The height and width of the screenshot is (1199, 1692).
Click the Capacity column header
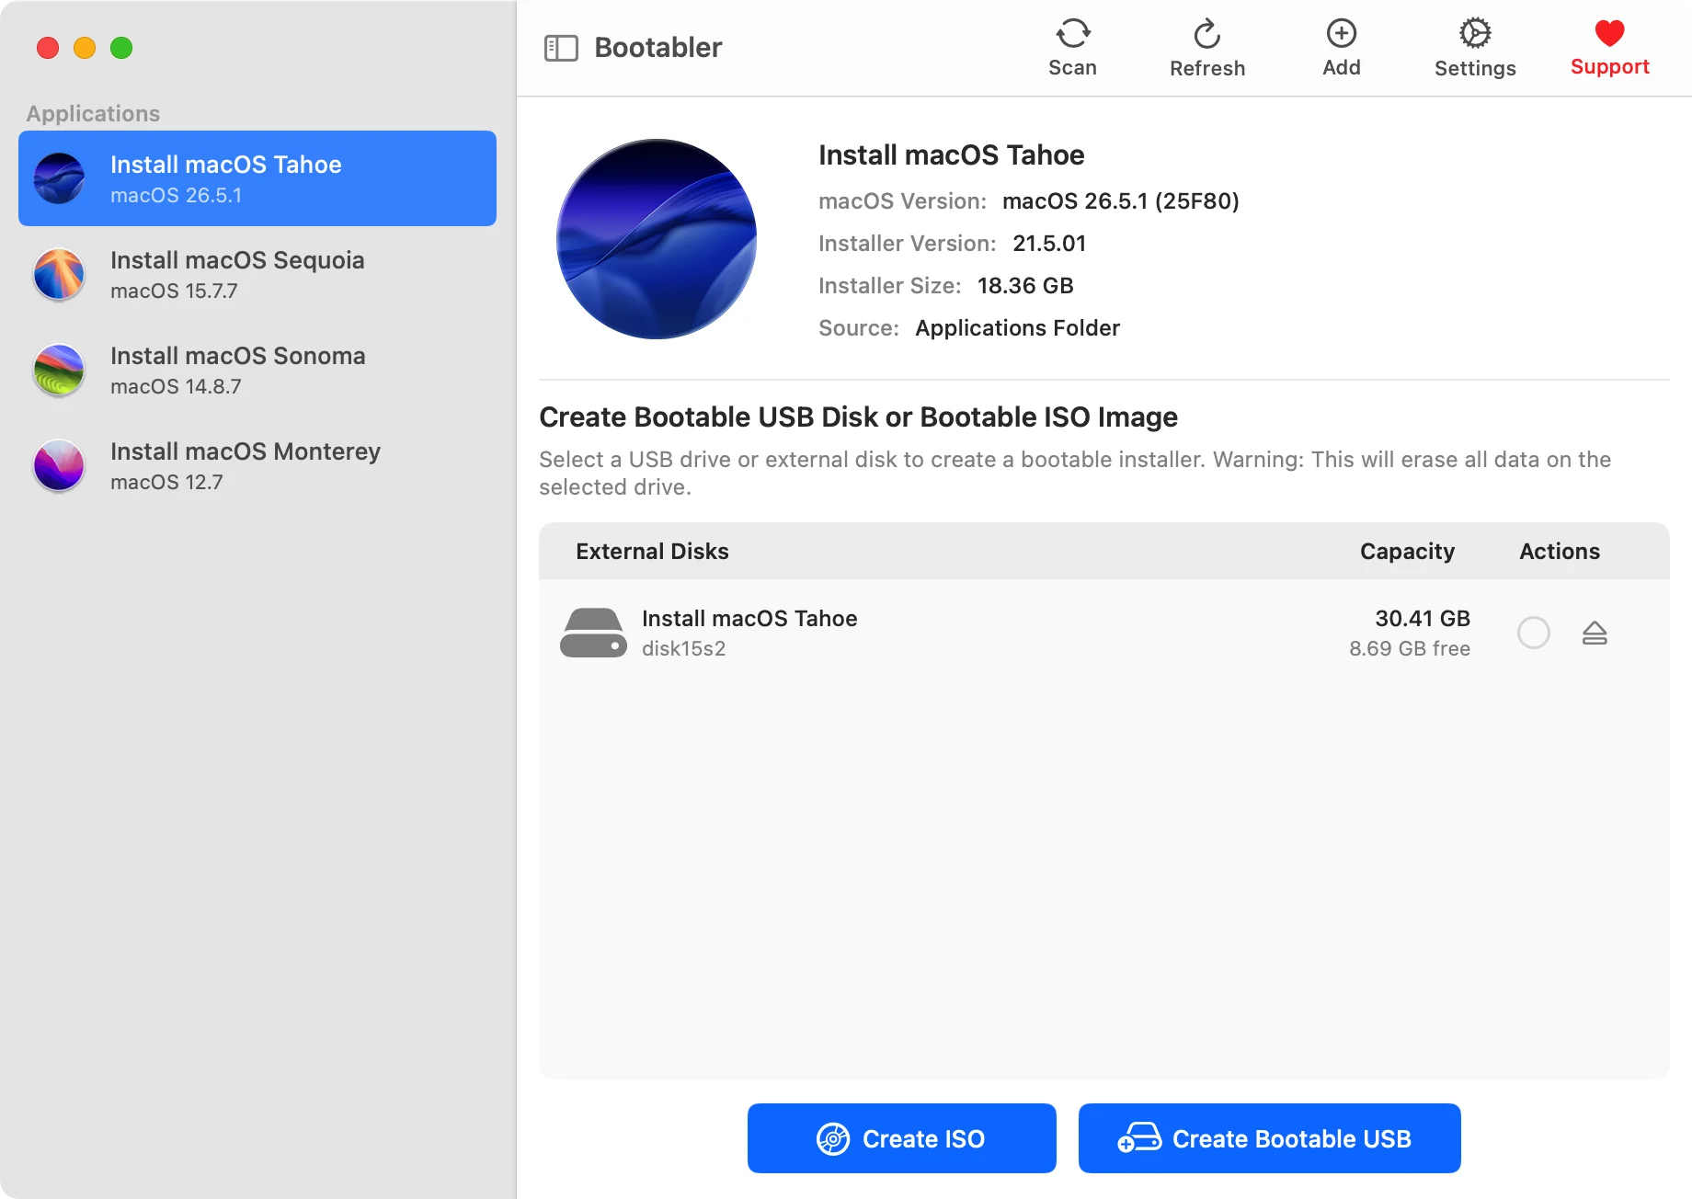[x=1407, y=551]
